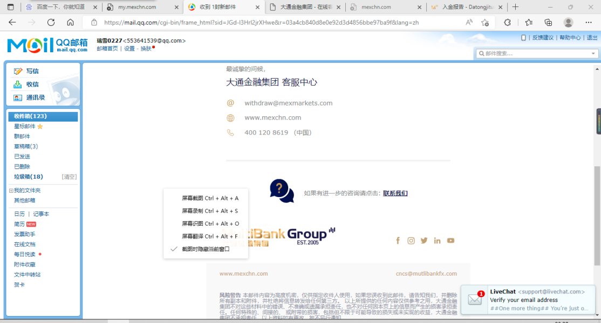Choose 屏幕翻译 Ctrl+Alt+F menu entry

210,236
